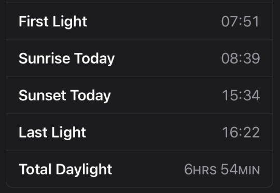This screenshot has width=280, height=193.
Task: Select the Last Light label
Action: [52, 133]
